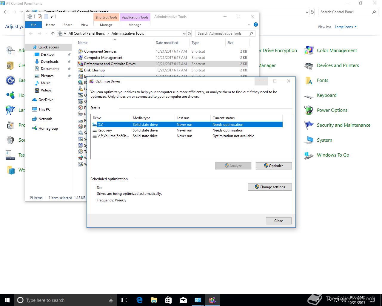The image size is (382, 306).
Task: Click the Music folder icon in sidebar
Action: tap(37, 83)
